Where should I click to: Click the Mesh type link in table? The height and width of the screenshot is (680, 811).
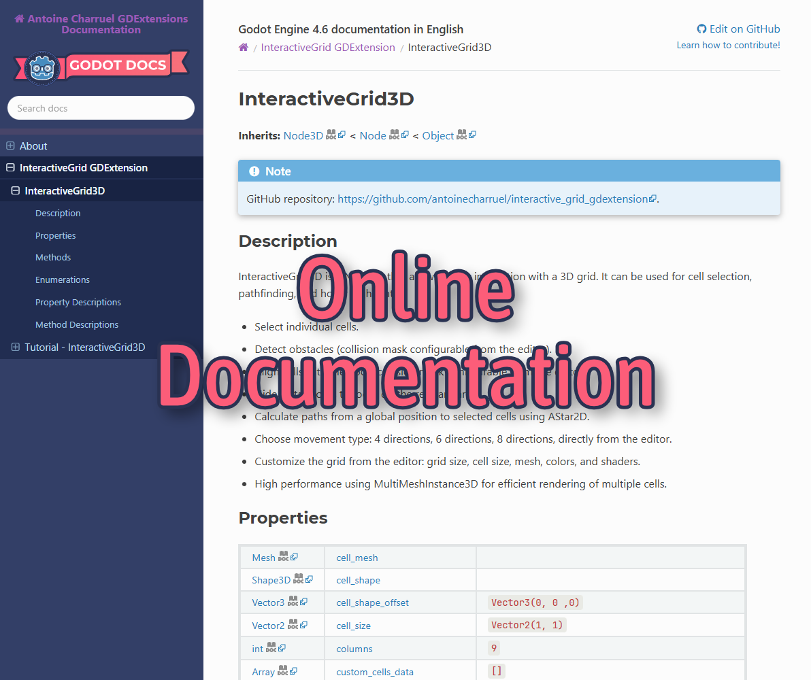click(x=263, y=558)
